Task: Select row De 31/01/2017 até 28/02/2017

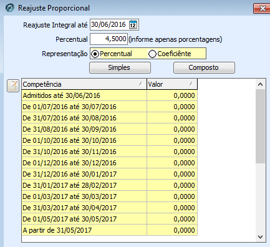Action: click(110, 185)
